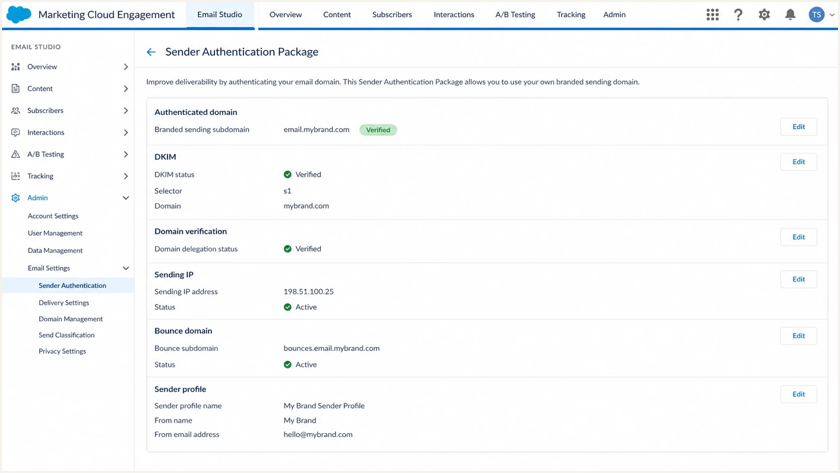This screenshot has height=473, width=840.
Task: Click the My Brand Sender Profile value
Action: (x=324, y=406)
